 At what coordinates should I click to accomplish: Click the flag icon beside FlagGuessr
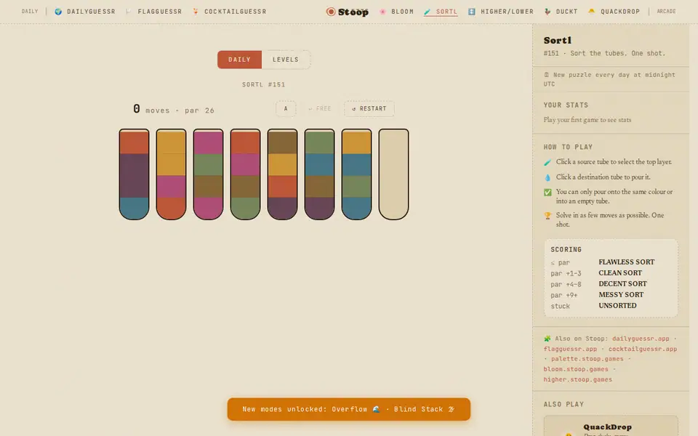point(129,12)
